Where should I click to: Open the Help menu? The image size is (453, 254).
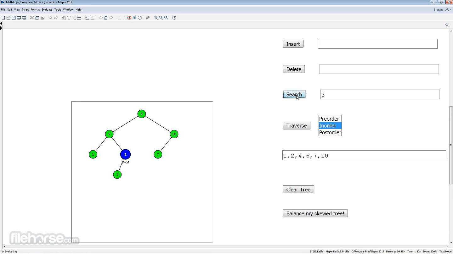(78, 10)
